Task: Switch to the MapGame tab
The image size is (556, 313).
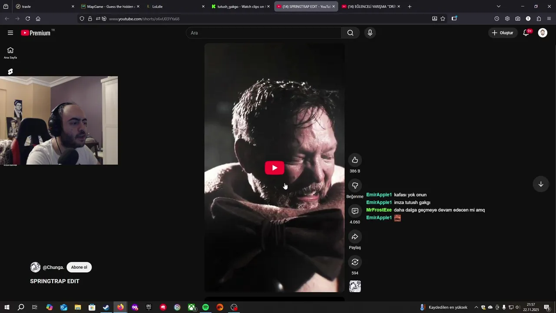Action: coord(109,7)
